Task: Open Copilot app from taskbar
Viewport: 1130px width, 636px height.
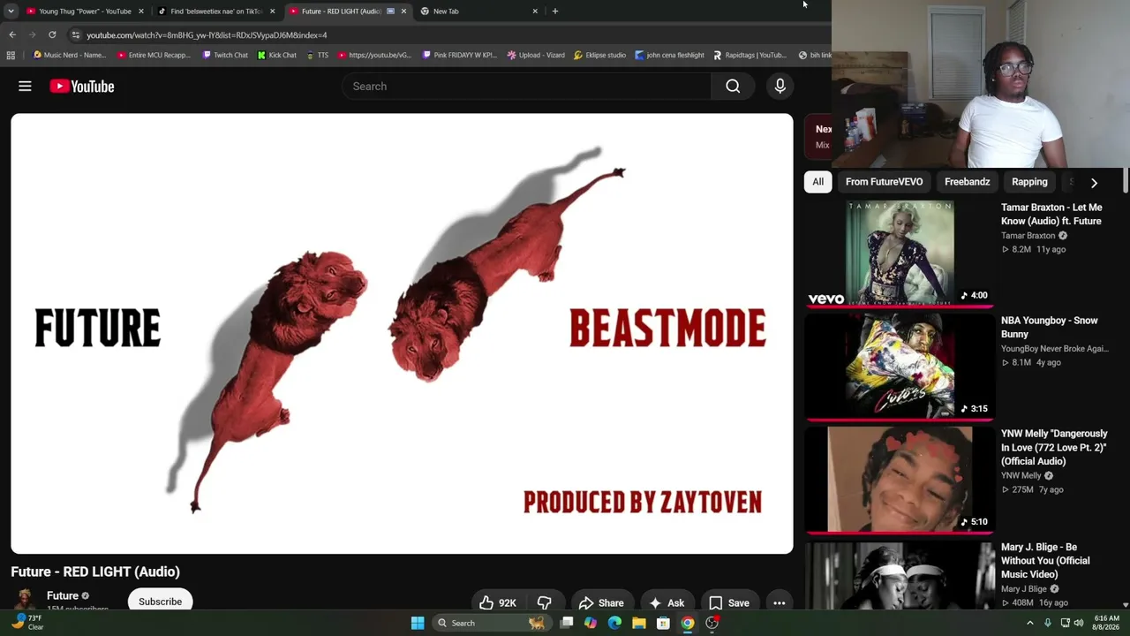Action: [591, 623]
